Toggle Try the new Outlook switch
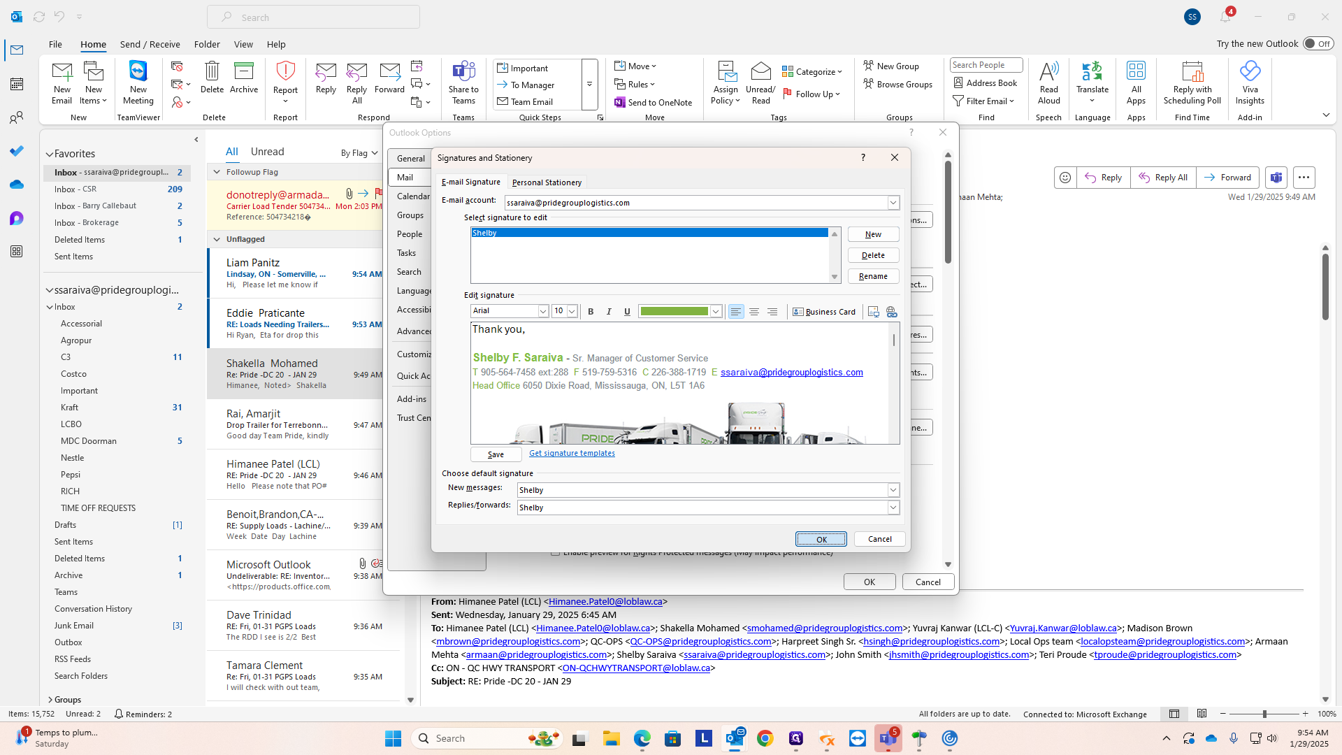Screen dimensions: 1342x755 click(1318, 43)
